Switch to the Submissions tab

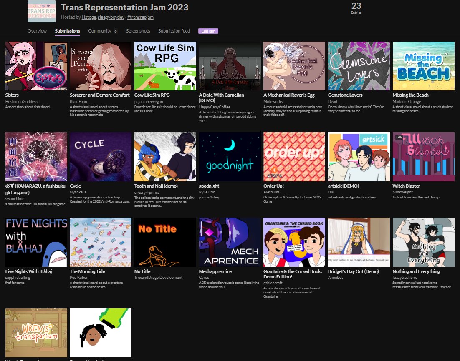(x=68, y=31)
